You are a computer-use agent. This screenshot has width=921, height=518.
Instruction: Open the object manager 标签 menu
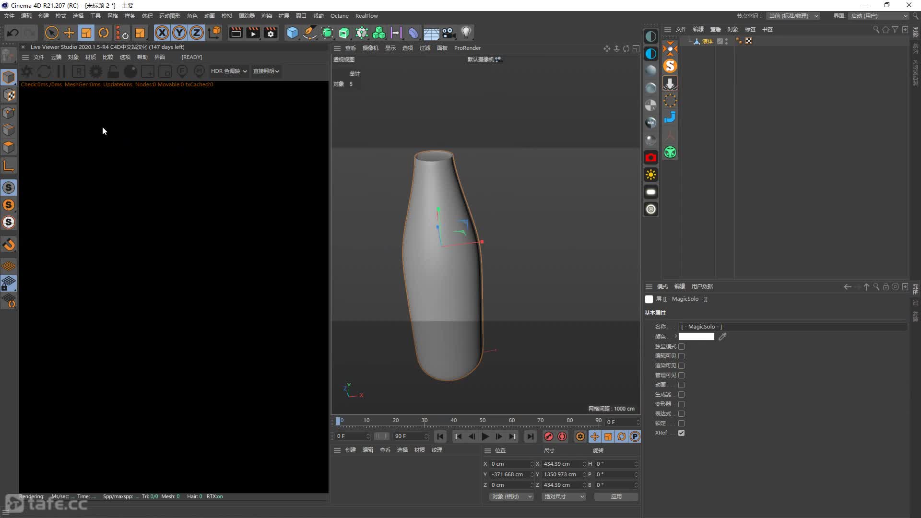tap(750, 29)
